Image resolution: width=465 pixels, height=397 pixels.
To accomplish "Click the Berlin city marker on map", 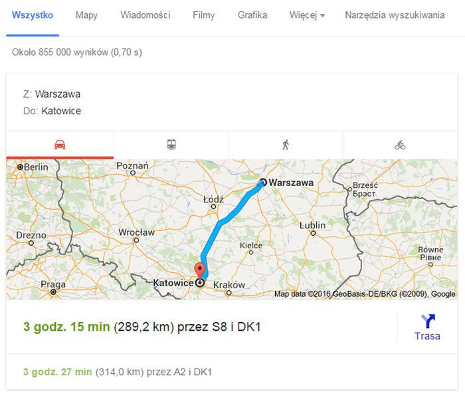I will tap(20, 167).
